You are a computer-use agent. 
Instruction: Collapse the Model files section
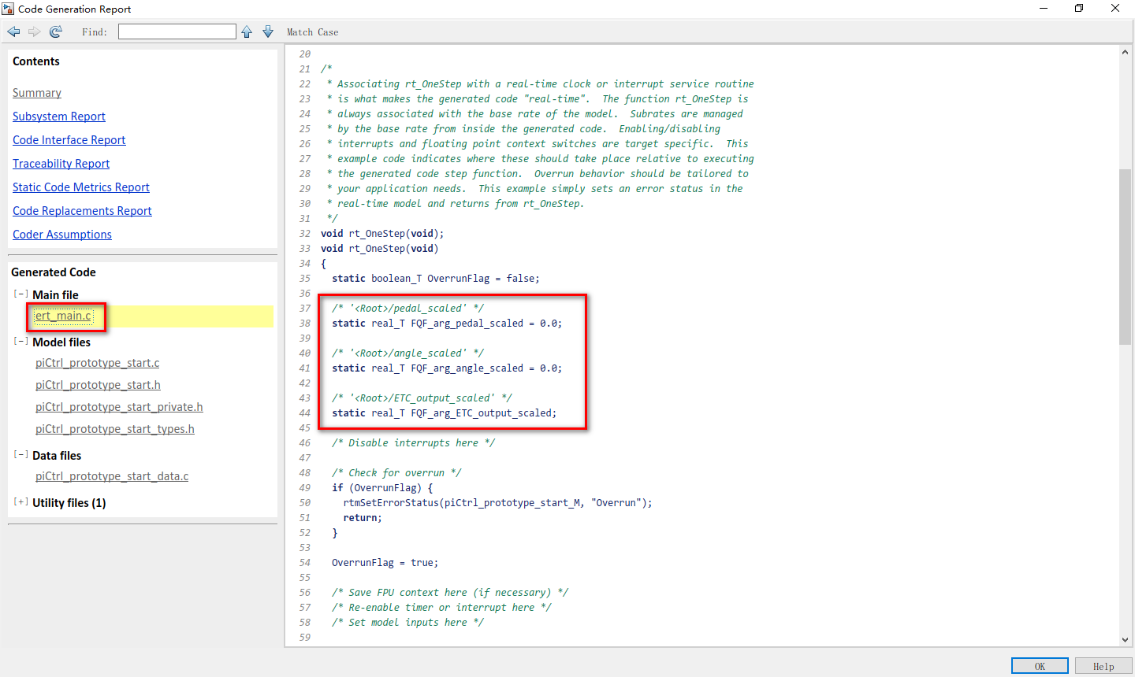(x=20, y=341)
